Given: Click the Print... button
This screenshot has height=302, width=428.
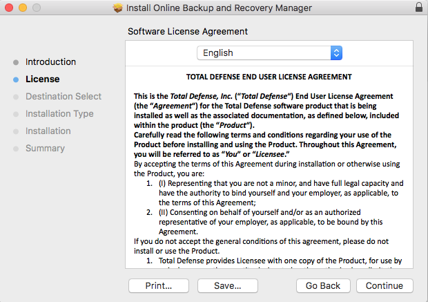Looking at the screenshot, I should 159,285.
